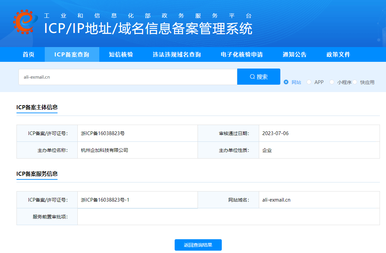Select the APP radio button
The image size is (386, 253).
pos(309,82)
